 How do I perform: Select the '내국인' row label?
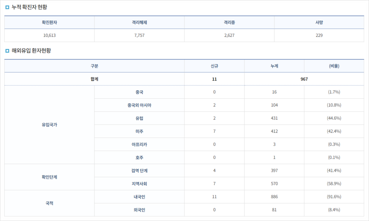(139, 197)
